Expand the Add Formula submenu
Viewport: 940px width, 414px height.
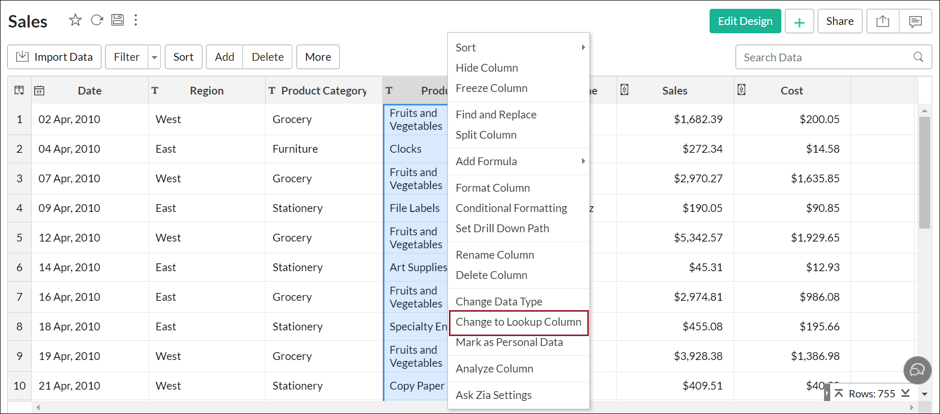(x=583, y=161)
